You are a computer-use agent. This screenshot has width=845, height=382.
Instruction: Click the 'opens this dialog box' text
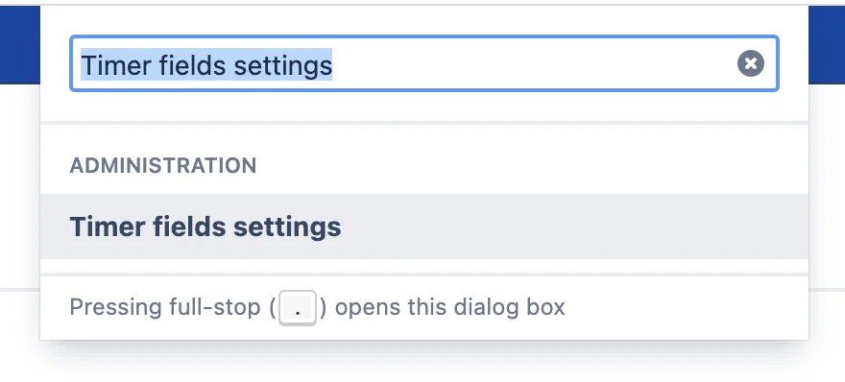[x=450, y=308]
